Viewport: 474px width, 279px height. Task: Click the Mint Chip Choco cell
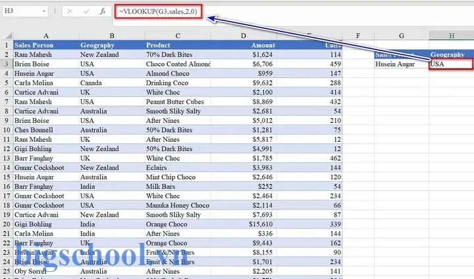click(x=178, y=177)
